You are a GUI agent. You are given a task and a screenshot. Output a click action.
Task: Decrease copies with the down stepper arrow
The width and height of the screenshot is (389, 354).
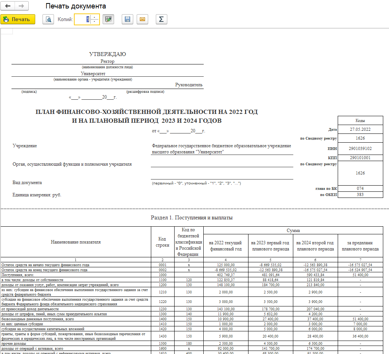95,22
